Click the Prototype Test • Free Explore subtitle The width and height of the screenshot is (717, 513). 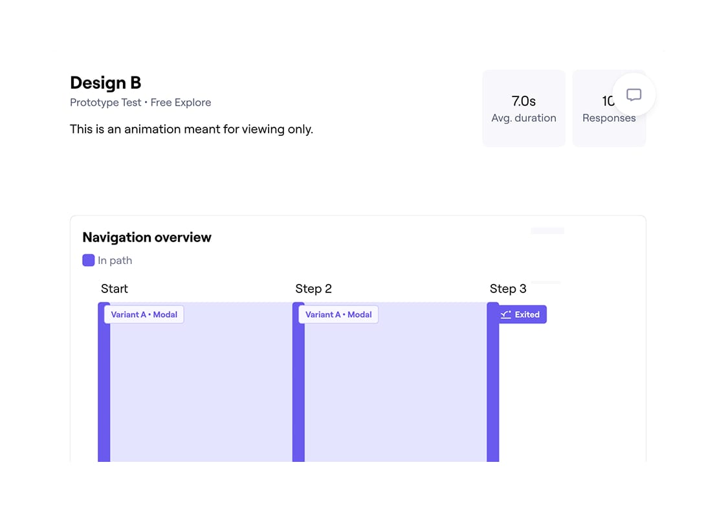point(140,102)
